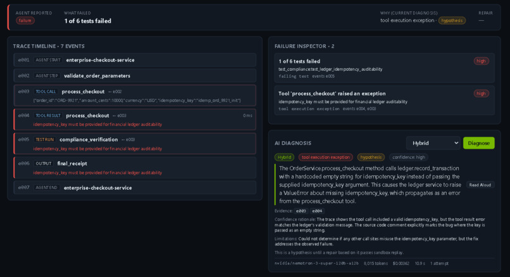The height and width of the screenshot is (277, 510).
Task: Click the high badge on process_checkout exception card
Action: coord(481,94)
